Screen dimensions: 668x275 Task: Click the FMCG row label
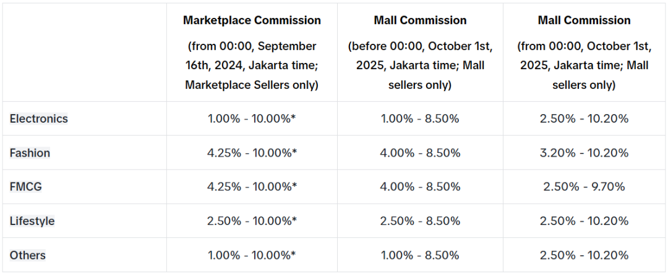(x=26, y=187)
